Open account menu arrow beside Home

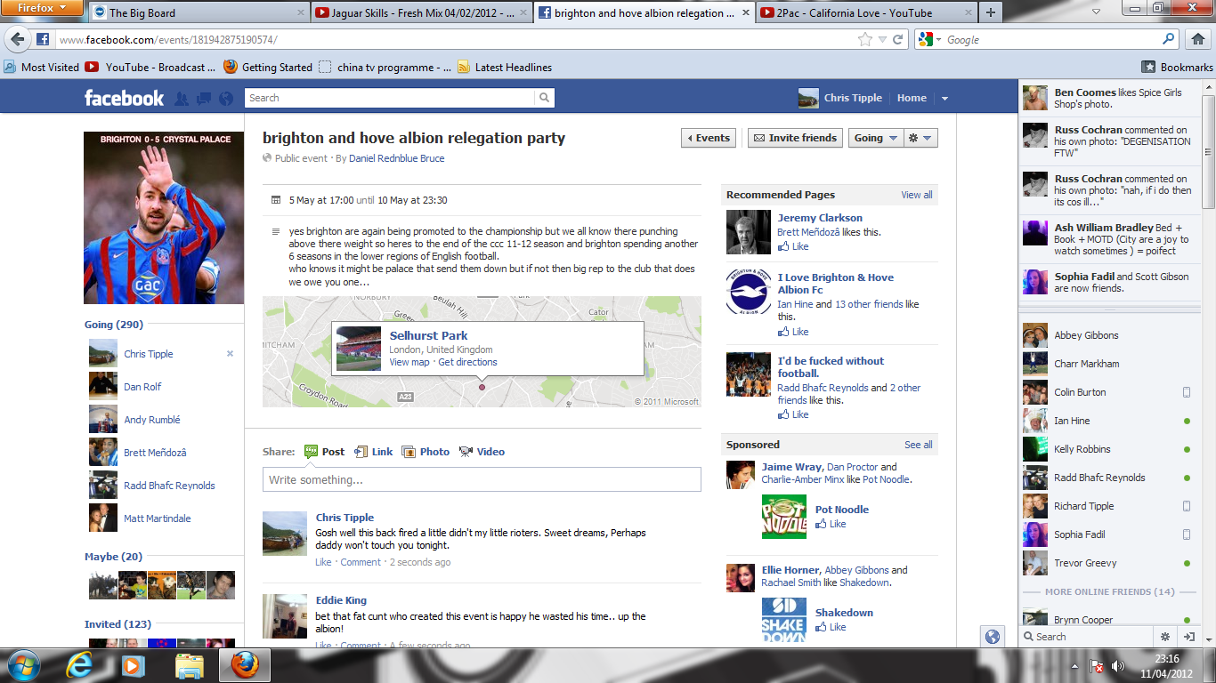[x=944, y=99]
